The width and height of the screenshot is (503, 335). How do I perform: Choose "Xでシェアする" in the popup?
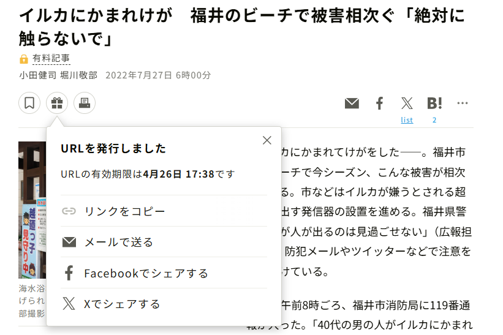click(x=164, y=304)
